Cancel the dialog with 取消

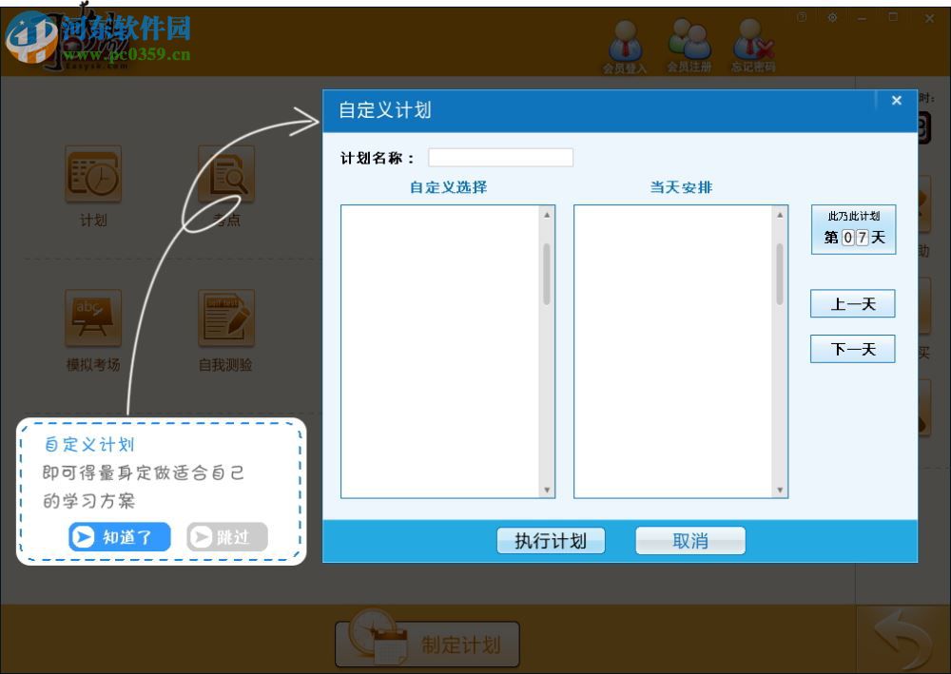pyautogui.click(x=690, y=540)
